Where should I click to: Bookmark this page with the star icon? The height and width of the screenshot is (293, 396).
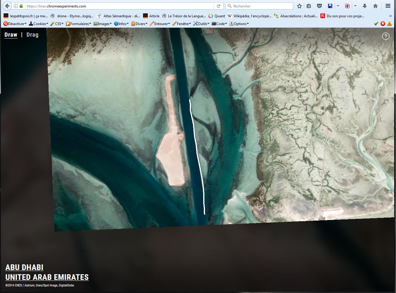pyautogui.click(x=299, y=6)
